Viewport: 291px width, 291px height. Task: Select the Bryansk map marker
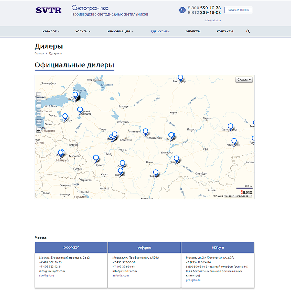[x=96, y=159]
